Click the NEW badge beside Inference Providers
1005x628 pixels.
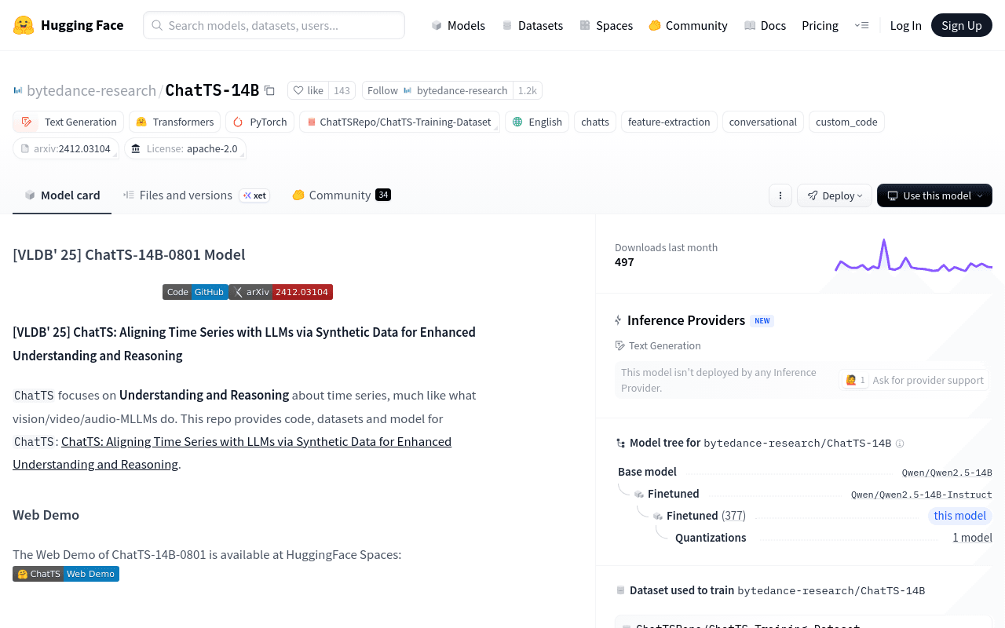[x=762, y=320]
